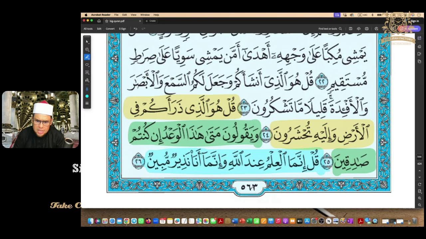Undo the last action

coord(135,29)
